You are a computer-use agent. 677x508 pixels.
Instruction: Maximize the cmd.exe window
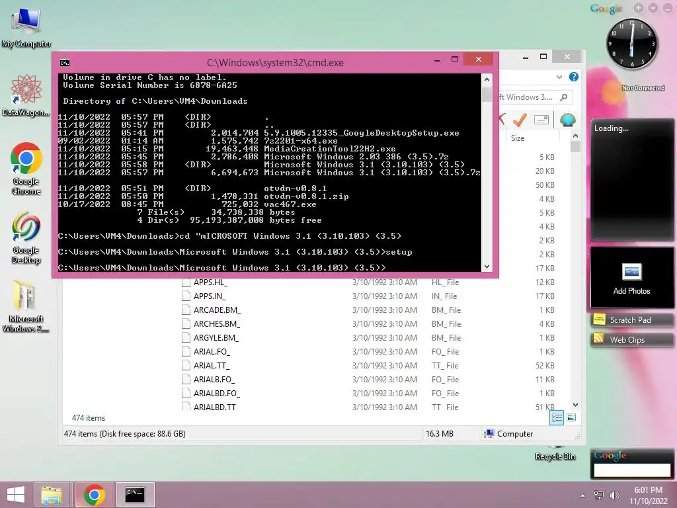[455, 59]
